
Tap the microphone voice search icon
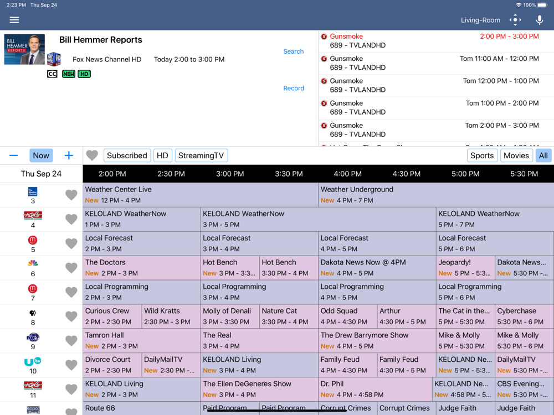(539, 20)
